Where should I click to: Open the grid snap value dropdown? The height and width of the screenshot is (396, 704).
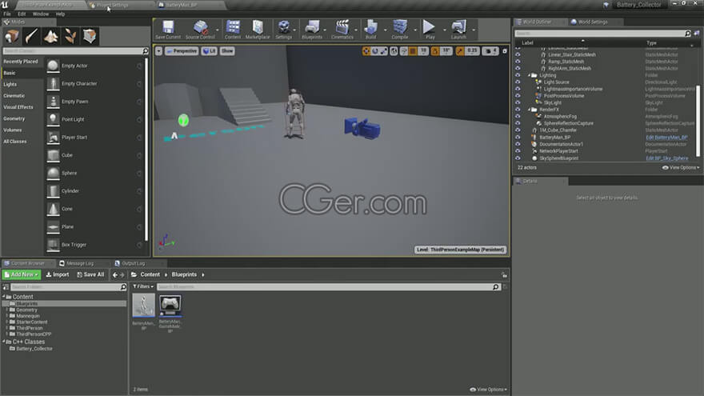(x=423, y=51)
